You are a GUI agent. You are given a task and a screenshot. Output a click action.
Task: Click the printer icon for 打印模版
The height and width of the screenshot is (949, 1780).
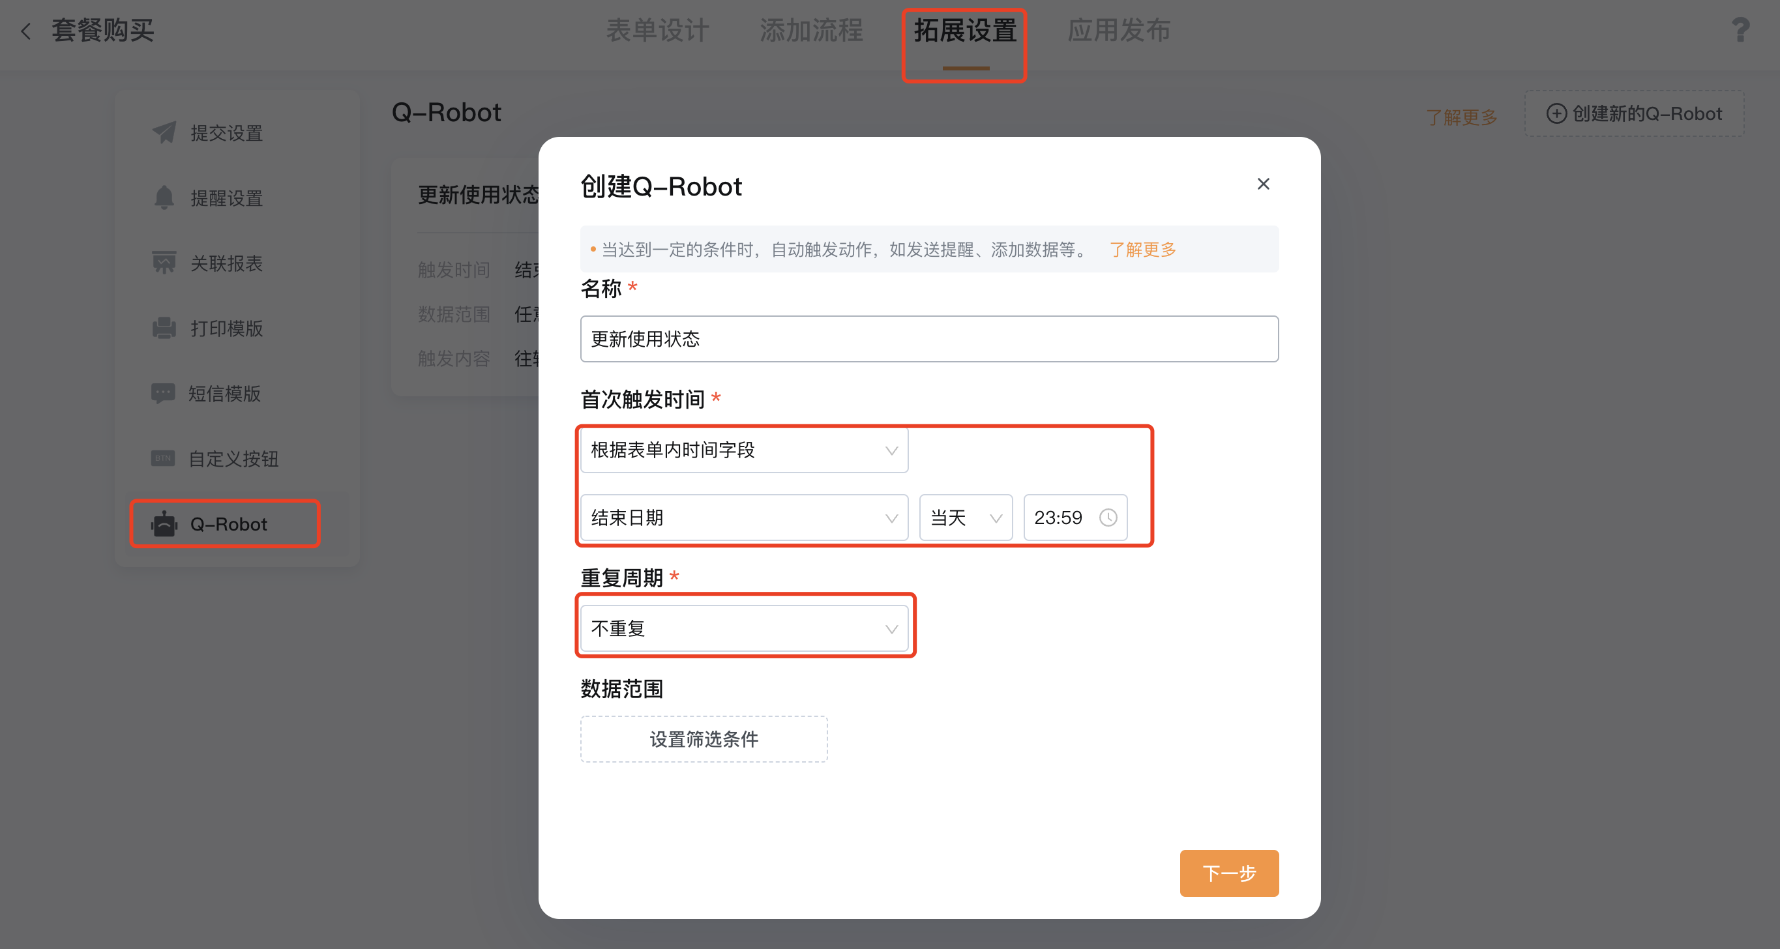164,327
